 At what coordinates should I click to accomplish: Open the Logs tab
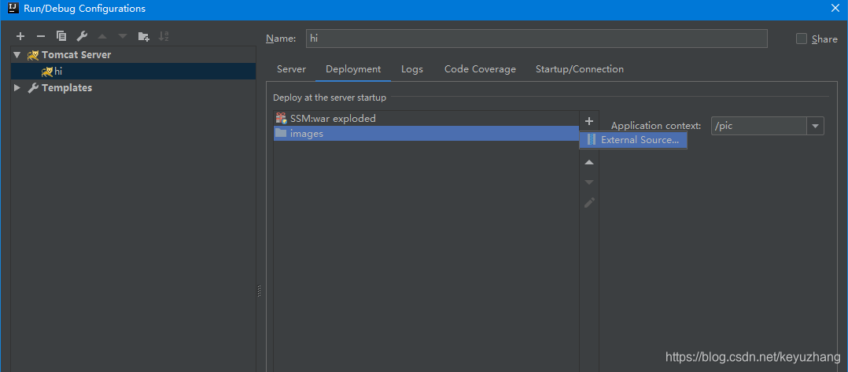[x=412, y=69]
